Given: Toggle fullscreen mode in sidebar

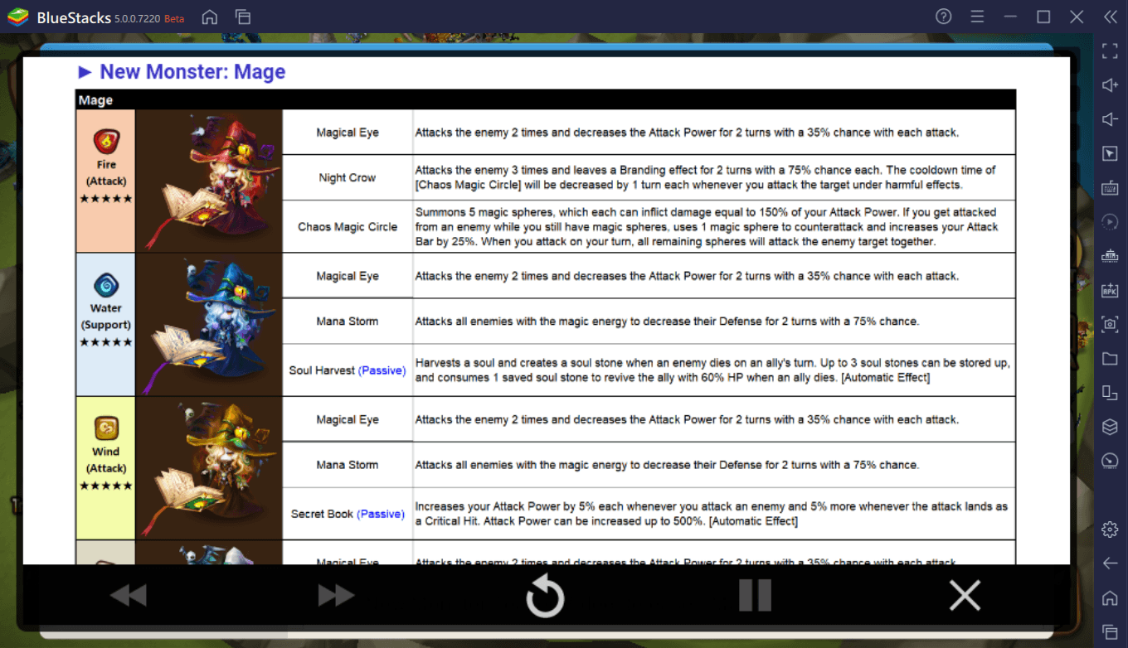Looking at the screenshot, I should click(x=1110, y=51).
